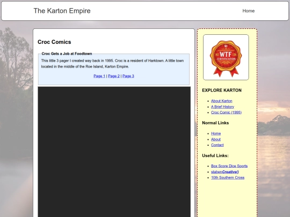Open comic Page 2 link
290x217 pixels.
(114, 76)
